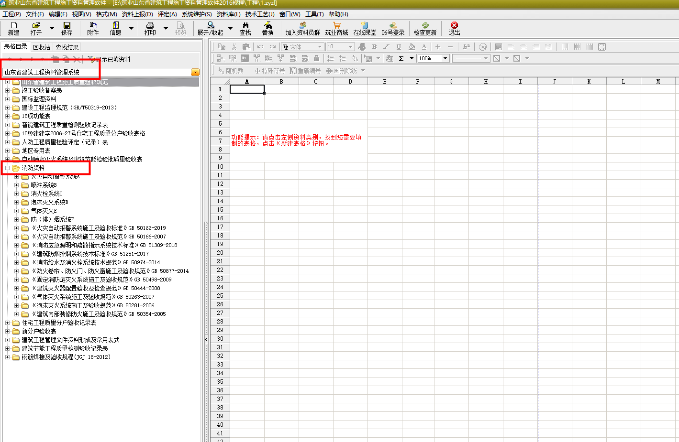Collapse the 消防资料 tree node
Screen dimensions: 679x442
coord(7,168)
